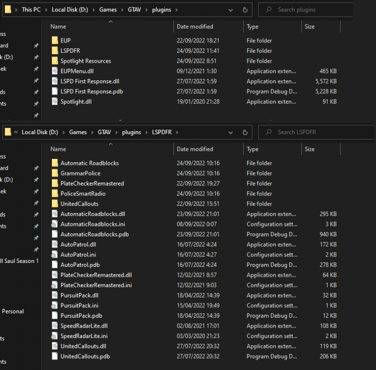Open Personal item in LSPDFR window sidebar
This screenshot has height=370, width=376.
(x=13, y=311)
